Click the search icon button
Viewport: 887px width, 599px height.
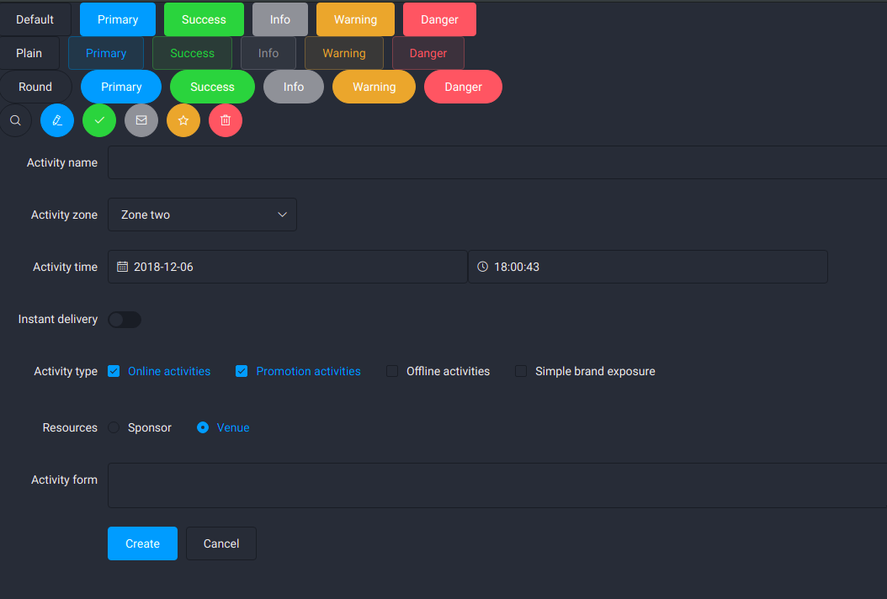click(15, 120)
